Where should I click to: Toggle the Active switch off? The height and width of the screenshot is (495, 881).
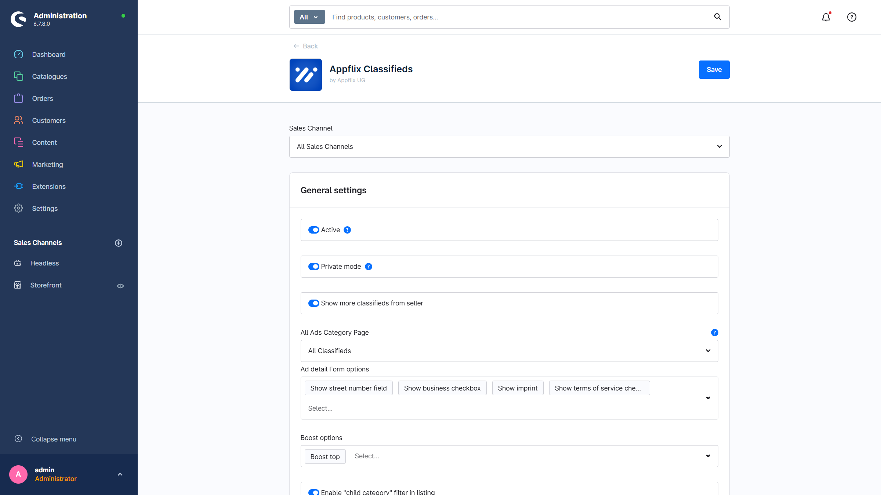click(x=313, y=230)
